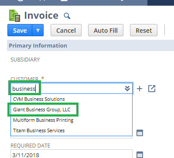Click into the Required Date input field
Image resolution: width=174 pixels, height=158 pixels.
72,154
